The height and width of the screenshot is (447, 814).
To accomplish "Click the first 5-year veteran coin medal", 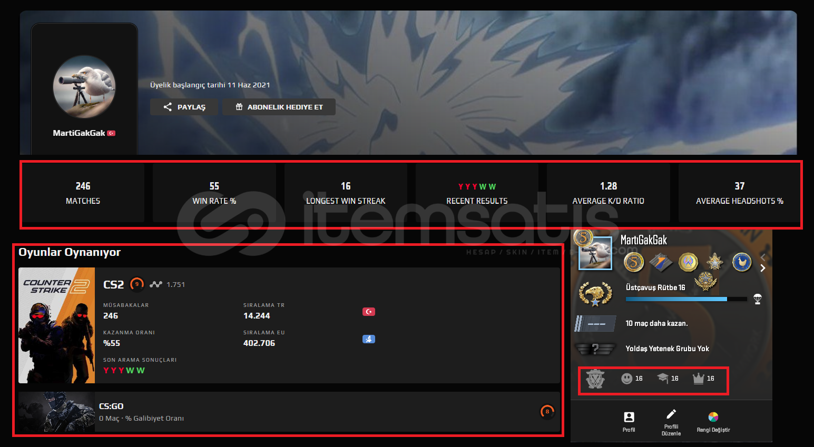I will coord(634,262).
